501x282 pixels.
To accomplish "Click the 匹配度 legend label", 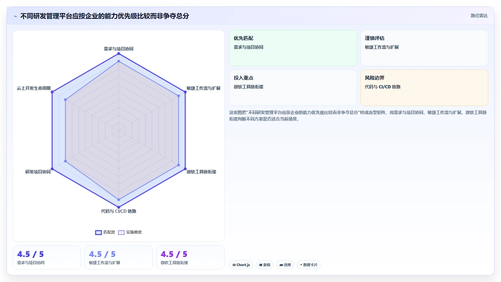I will (109, 232).
